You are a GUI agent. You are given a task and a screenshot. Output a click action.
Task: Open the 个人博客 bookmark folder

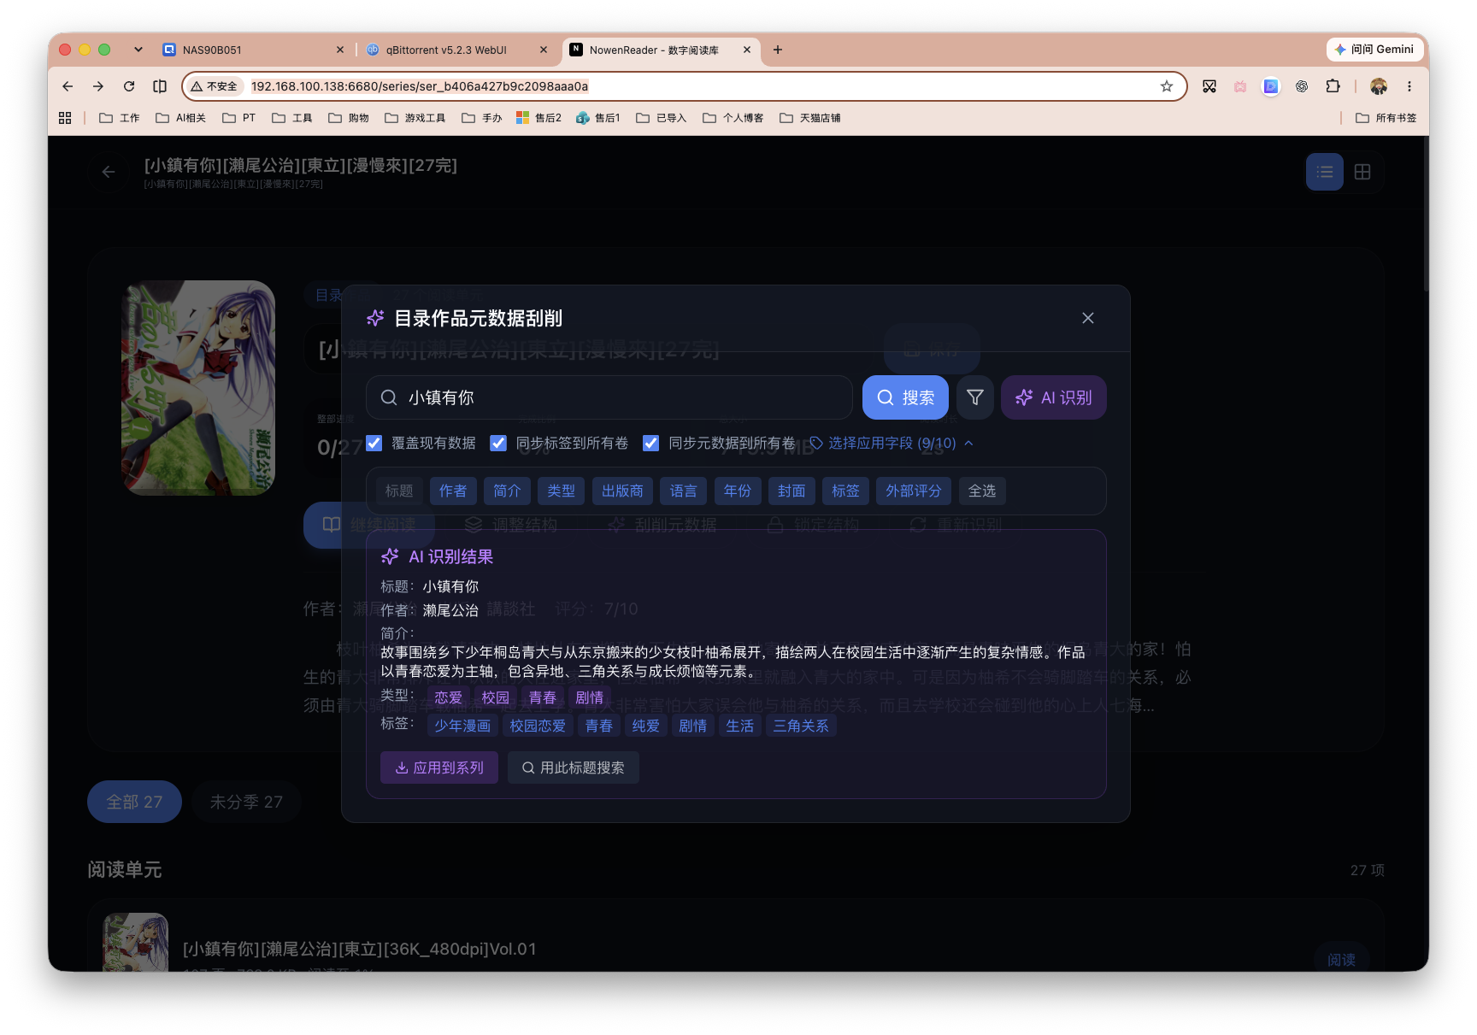[733, 118]
